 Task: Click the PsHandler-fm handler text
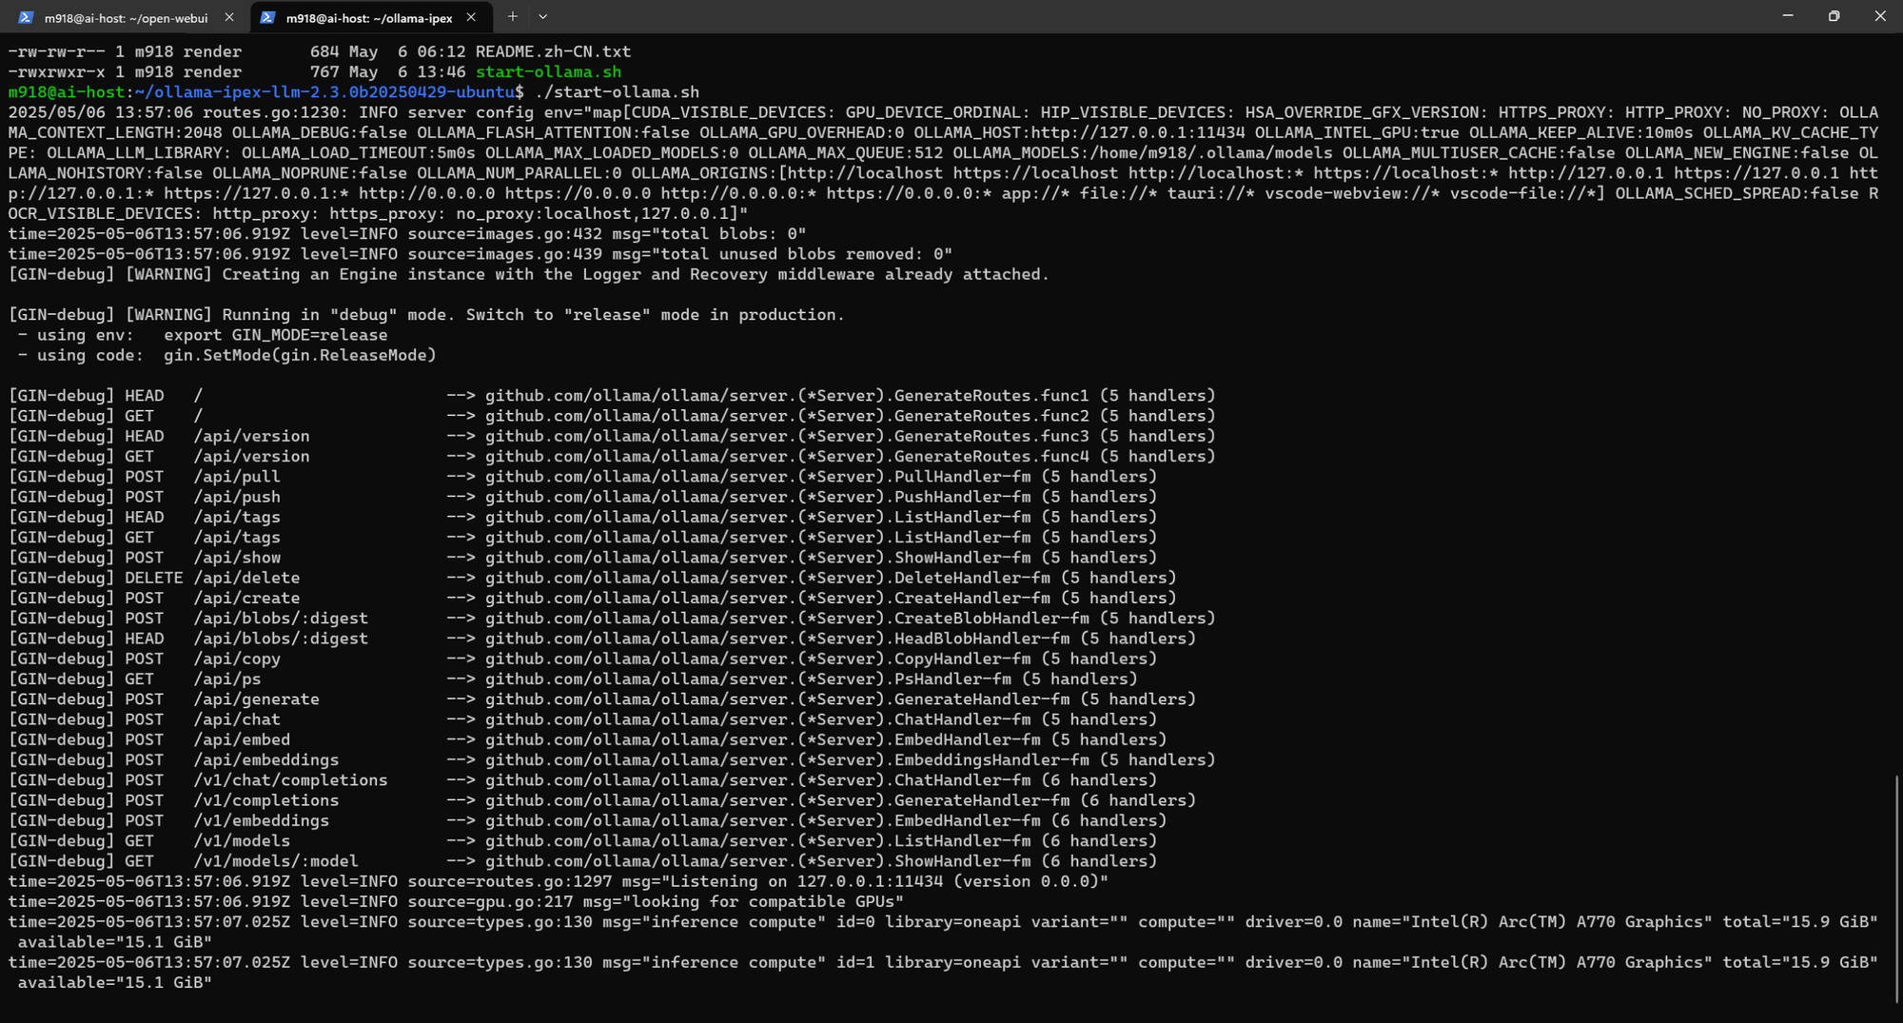[x=952, y=679]
